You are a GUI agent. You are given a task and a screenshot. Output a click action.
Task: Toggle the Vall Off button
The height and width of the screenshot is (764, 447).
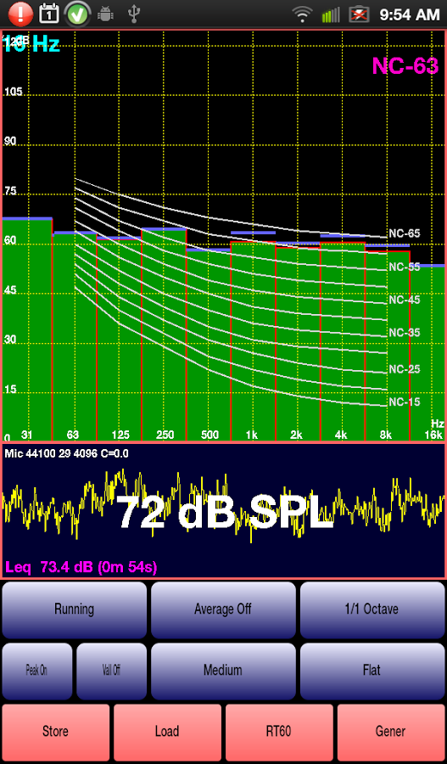point(111,671)
